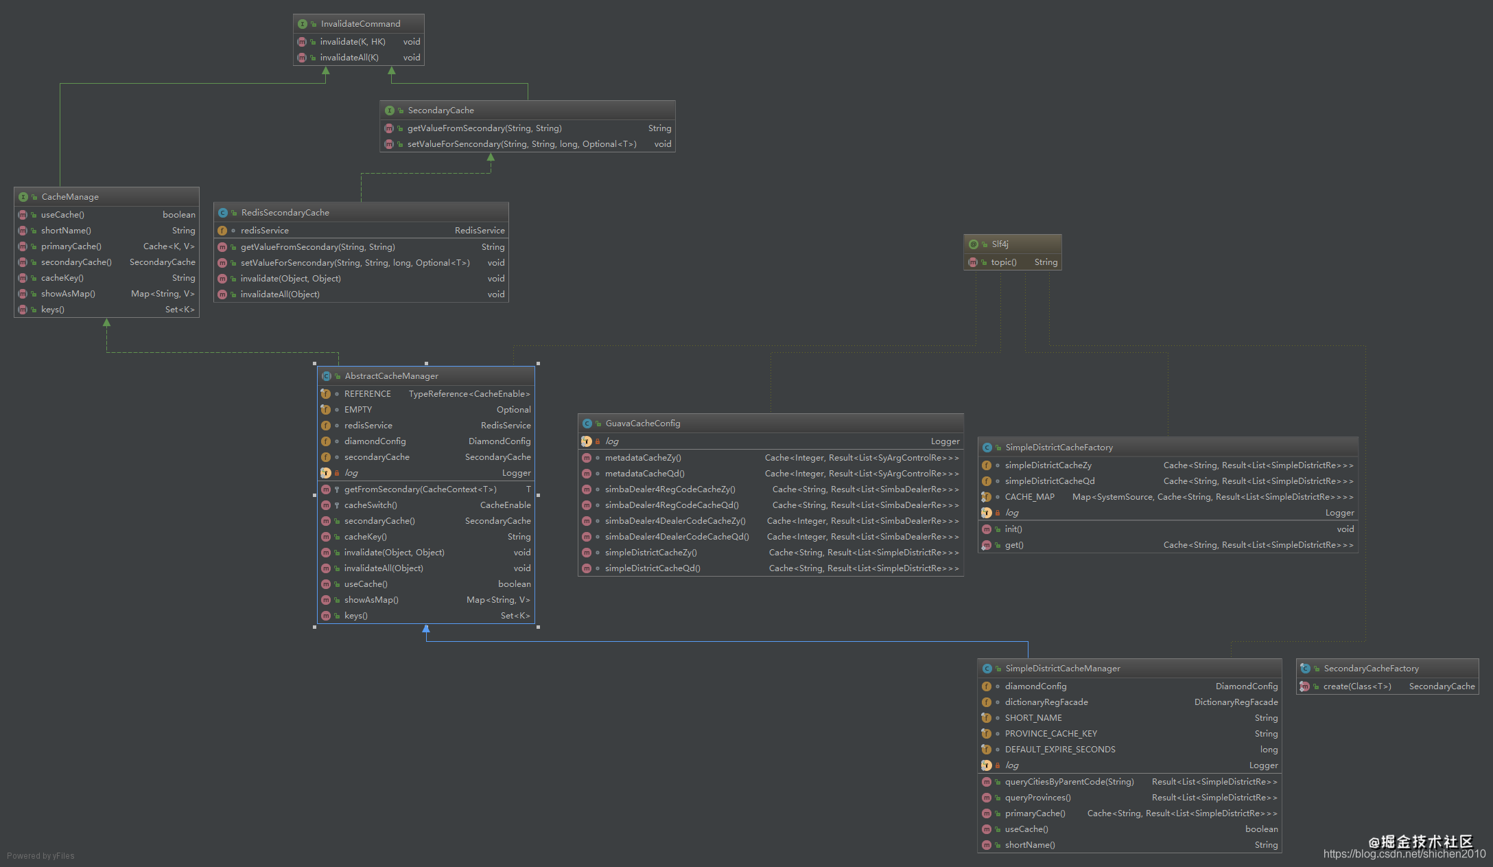
Task: Click method icon beside metadataCacheZy()
Action: (587, 458)
